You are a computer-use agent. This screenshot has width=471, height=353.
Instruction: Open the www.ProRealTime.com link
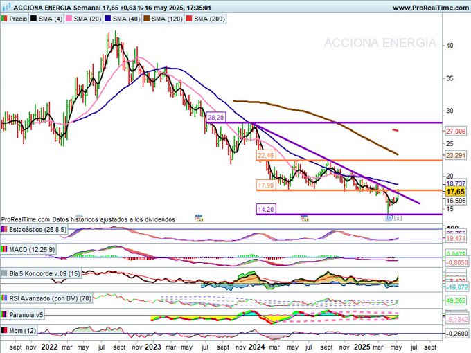click(x=430, y=8)
